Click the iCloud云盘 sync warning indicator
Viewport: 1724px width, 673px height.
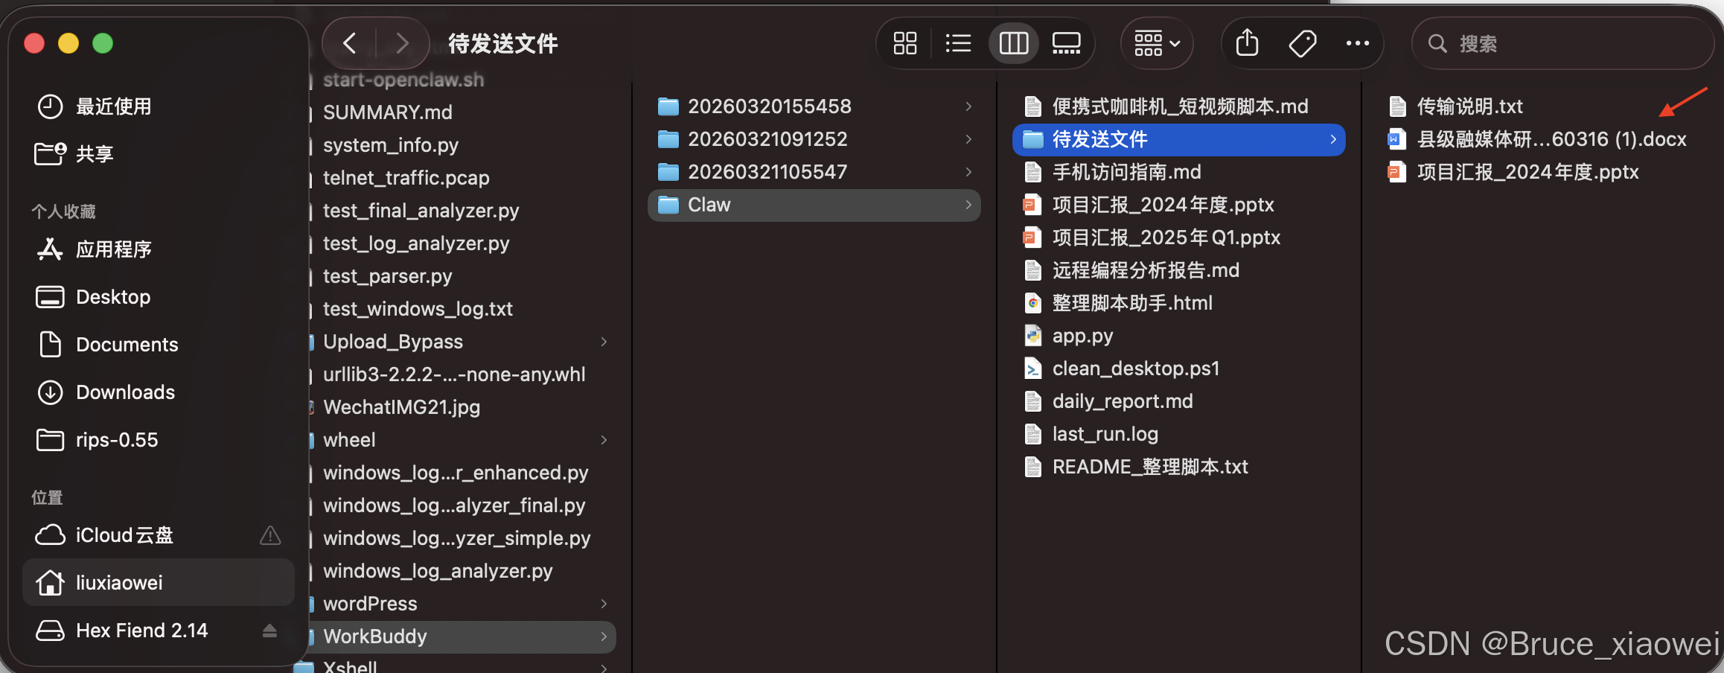(x=269, y=535)
